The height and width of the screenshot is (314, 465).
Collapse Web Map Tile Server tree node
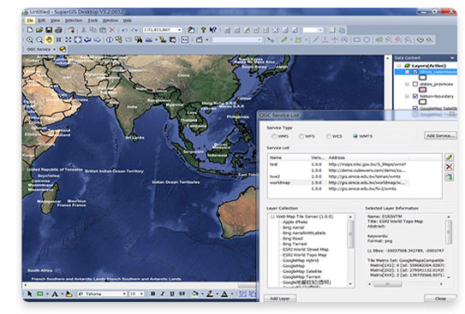coord(272,216)
